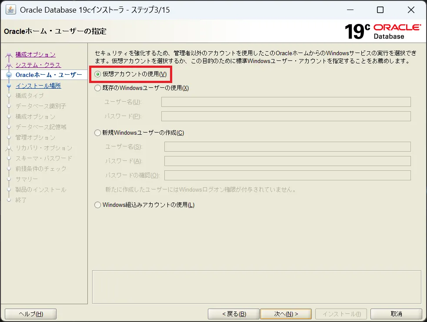Screen dimensions: 427x322
Task: Open インストール場所 step link
Action: 38,86
